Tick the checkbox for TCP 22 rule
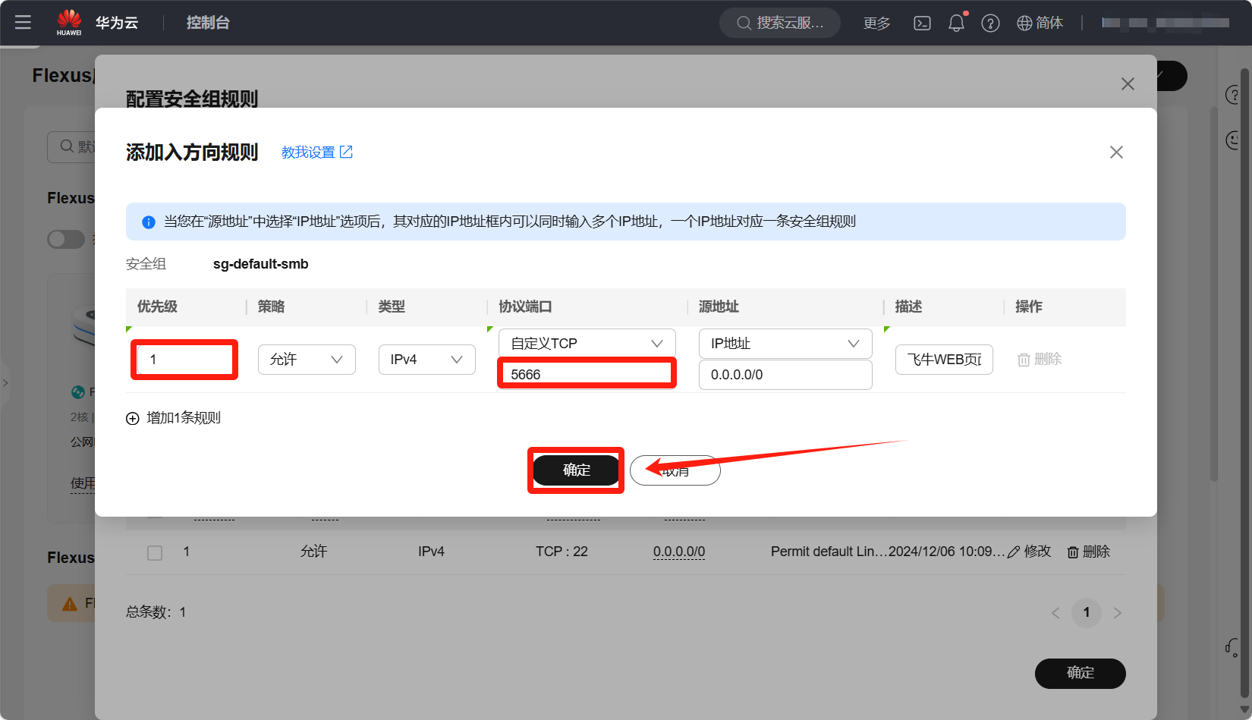This screenshot has width=1252, height=720. (155, 552)
